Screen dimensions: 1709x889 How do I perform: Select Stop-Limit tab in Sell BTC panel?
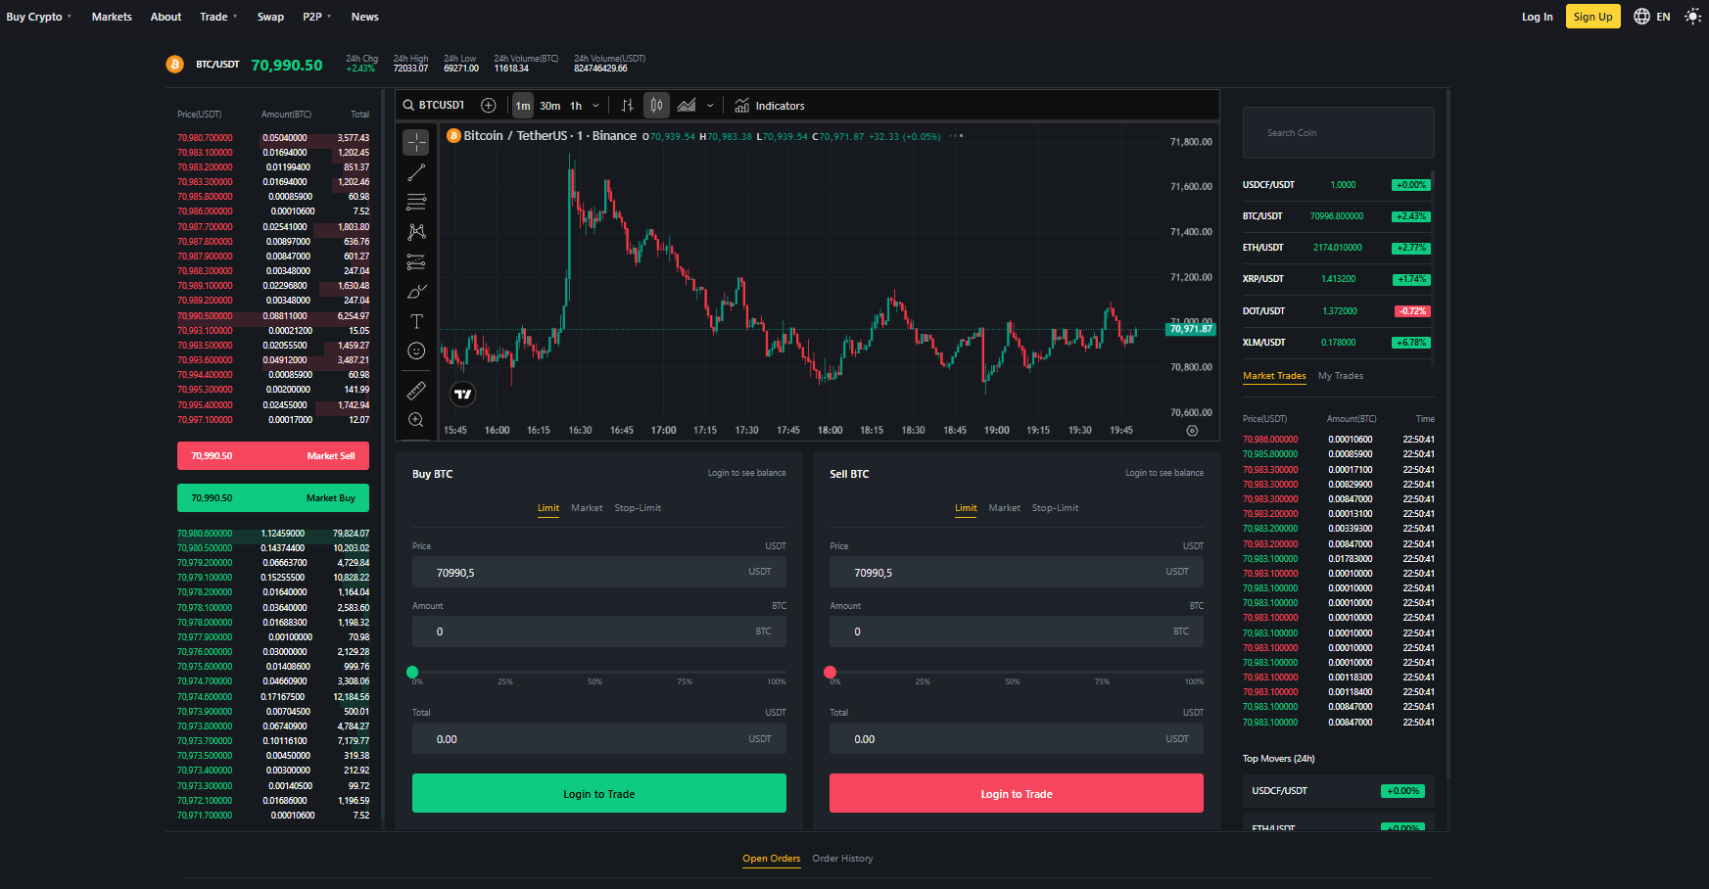[x=1055, y=508]
